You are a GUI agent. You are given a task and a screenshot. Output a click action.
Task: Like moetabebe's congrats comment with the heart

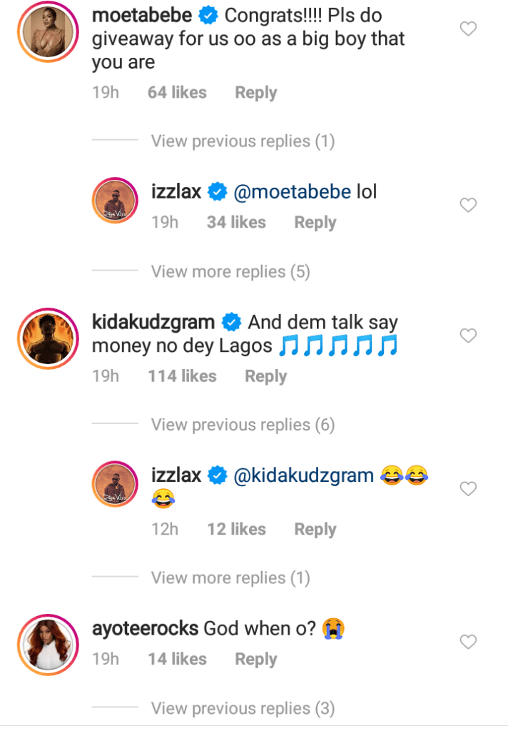tap(468, 29)
